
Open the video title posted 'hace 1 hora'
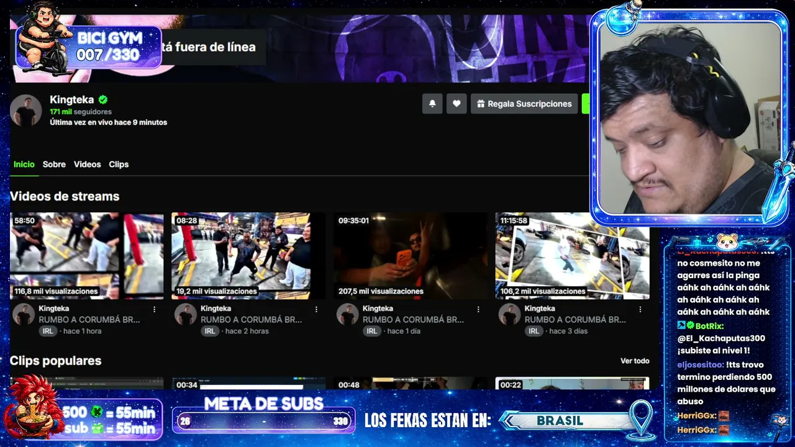click(89, 320)
